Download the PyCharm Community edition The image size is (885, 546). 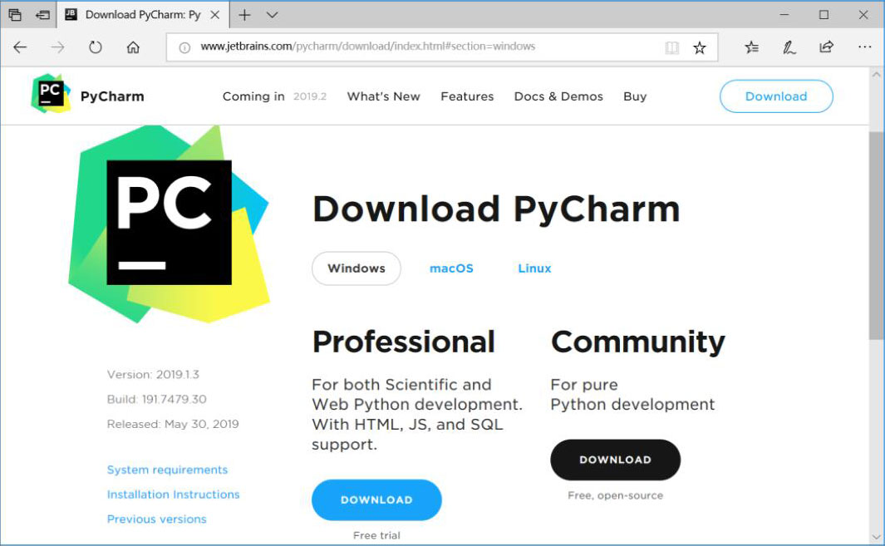coord(615,460)
